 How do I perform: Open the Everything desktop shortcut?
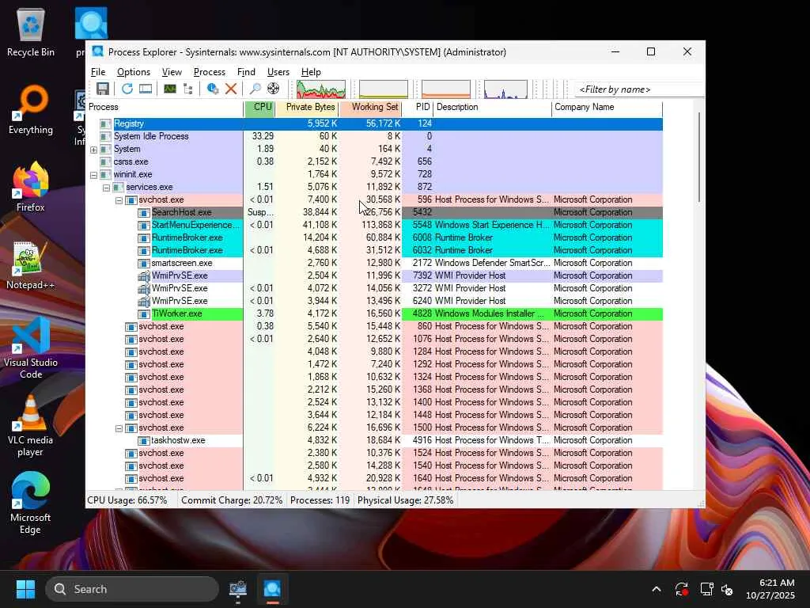(x=31, y=109)
